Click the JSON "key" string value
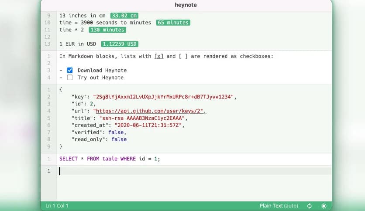Image resolution: width=365 pixels, height=211 pixels. [x=163, y=97]
